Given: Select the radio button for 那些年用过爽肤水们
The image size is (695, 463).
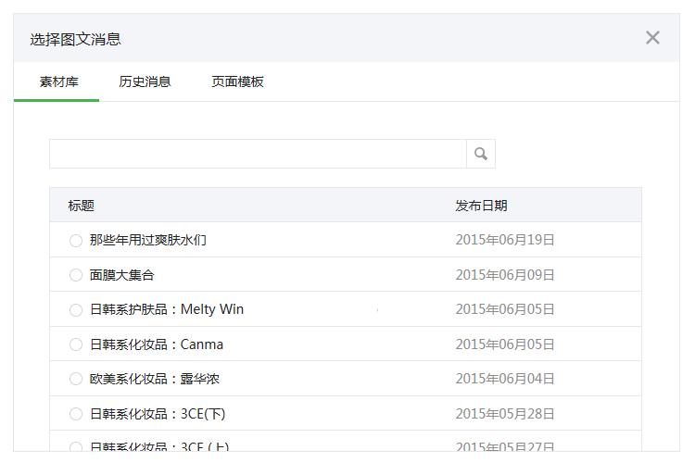Looking at the screenshot, I should (76, 241).
